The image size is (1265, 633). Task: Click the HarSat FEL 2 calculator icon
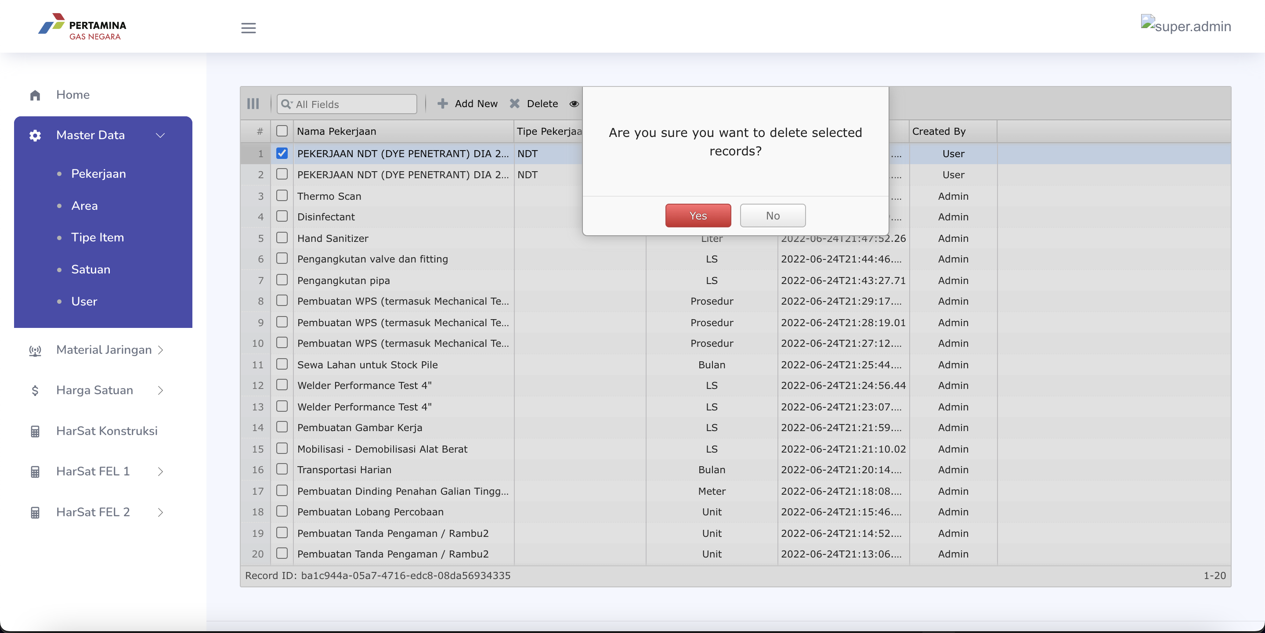click(35, 513)
